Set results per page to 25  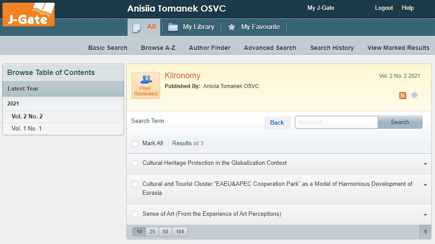click(152, 231)
